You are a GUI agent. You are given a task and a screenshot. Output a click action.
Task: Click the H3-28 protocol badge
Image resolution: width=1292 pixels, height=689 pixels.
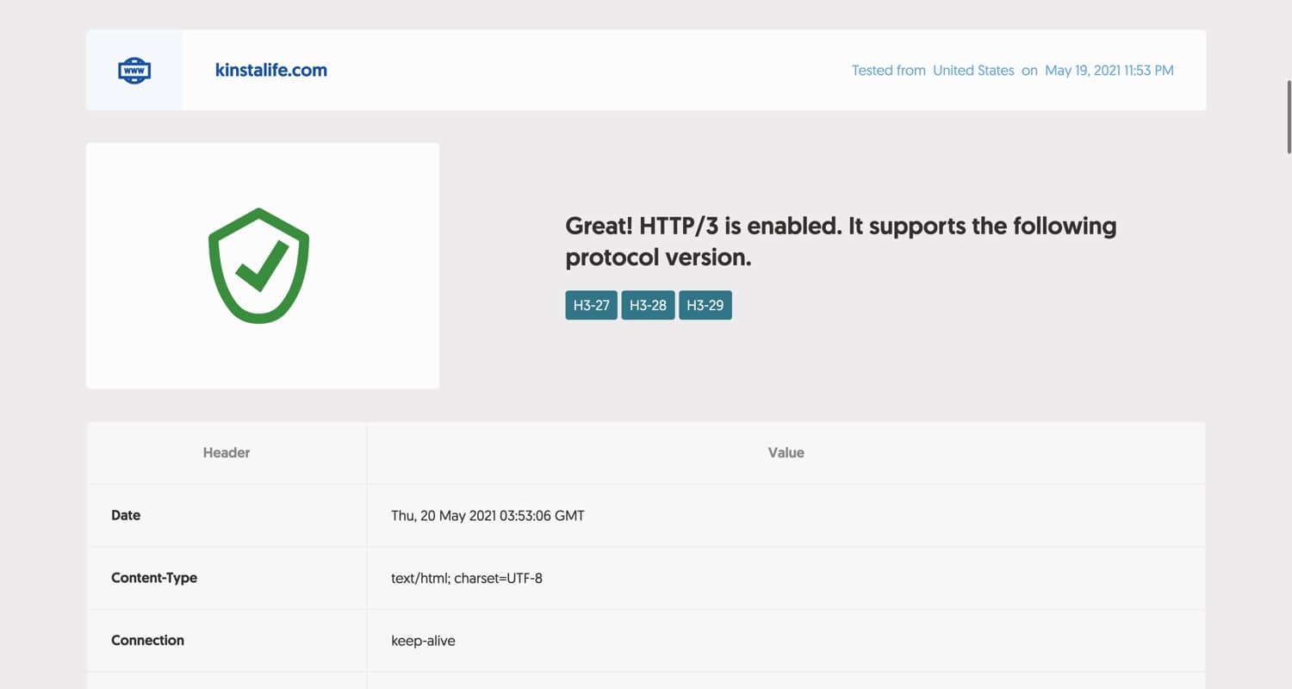(x=648, y=304)
